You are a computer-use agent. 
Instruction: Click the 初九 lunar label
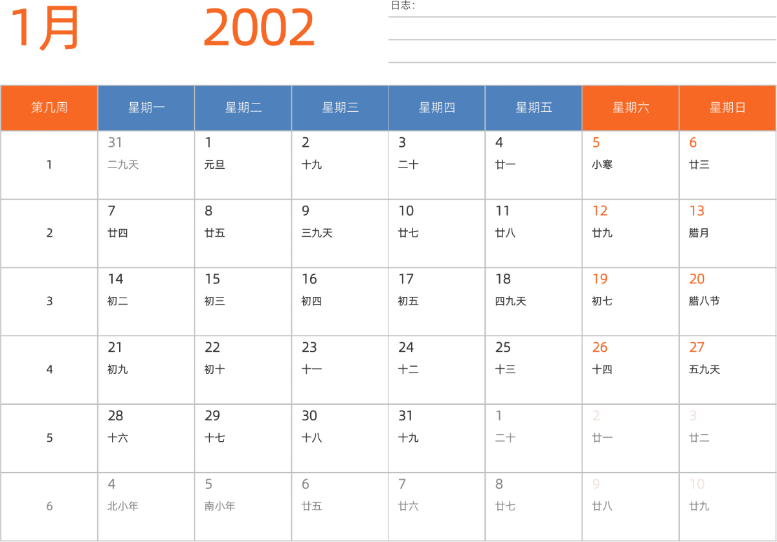click(118, 370)
